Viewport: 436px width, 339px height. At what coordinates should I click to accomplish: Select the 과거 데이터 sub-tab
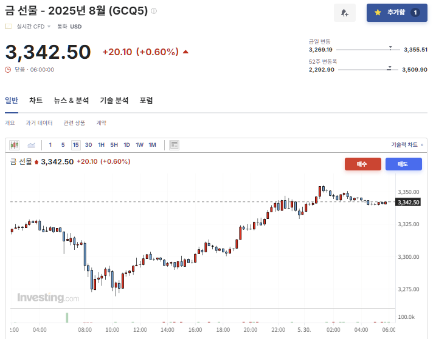[39, 123]
